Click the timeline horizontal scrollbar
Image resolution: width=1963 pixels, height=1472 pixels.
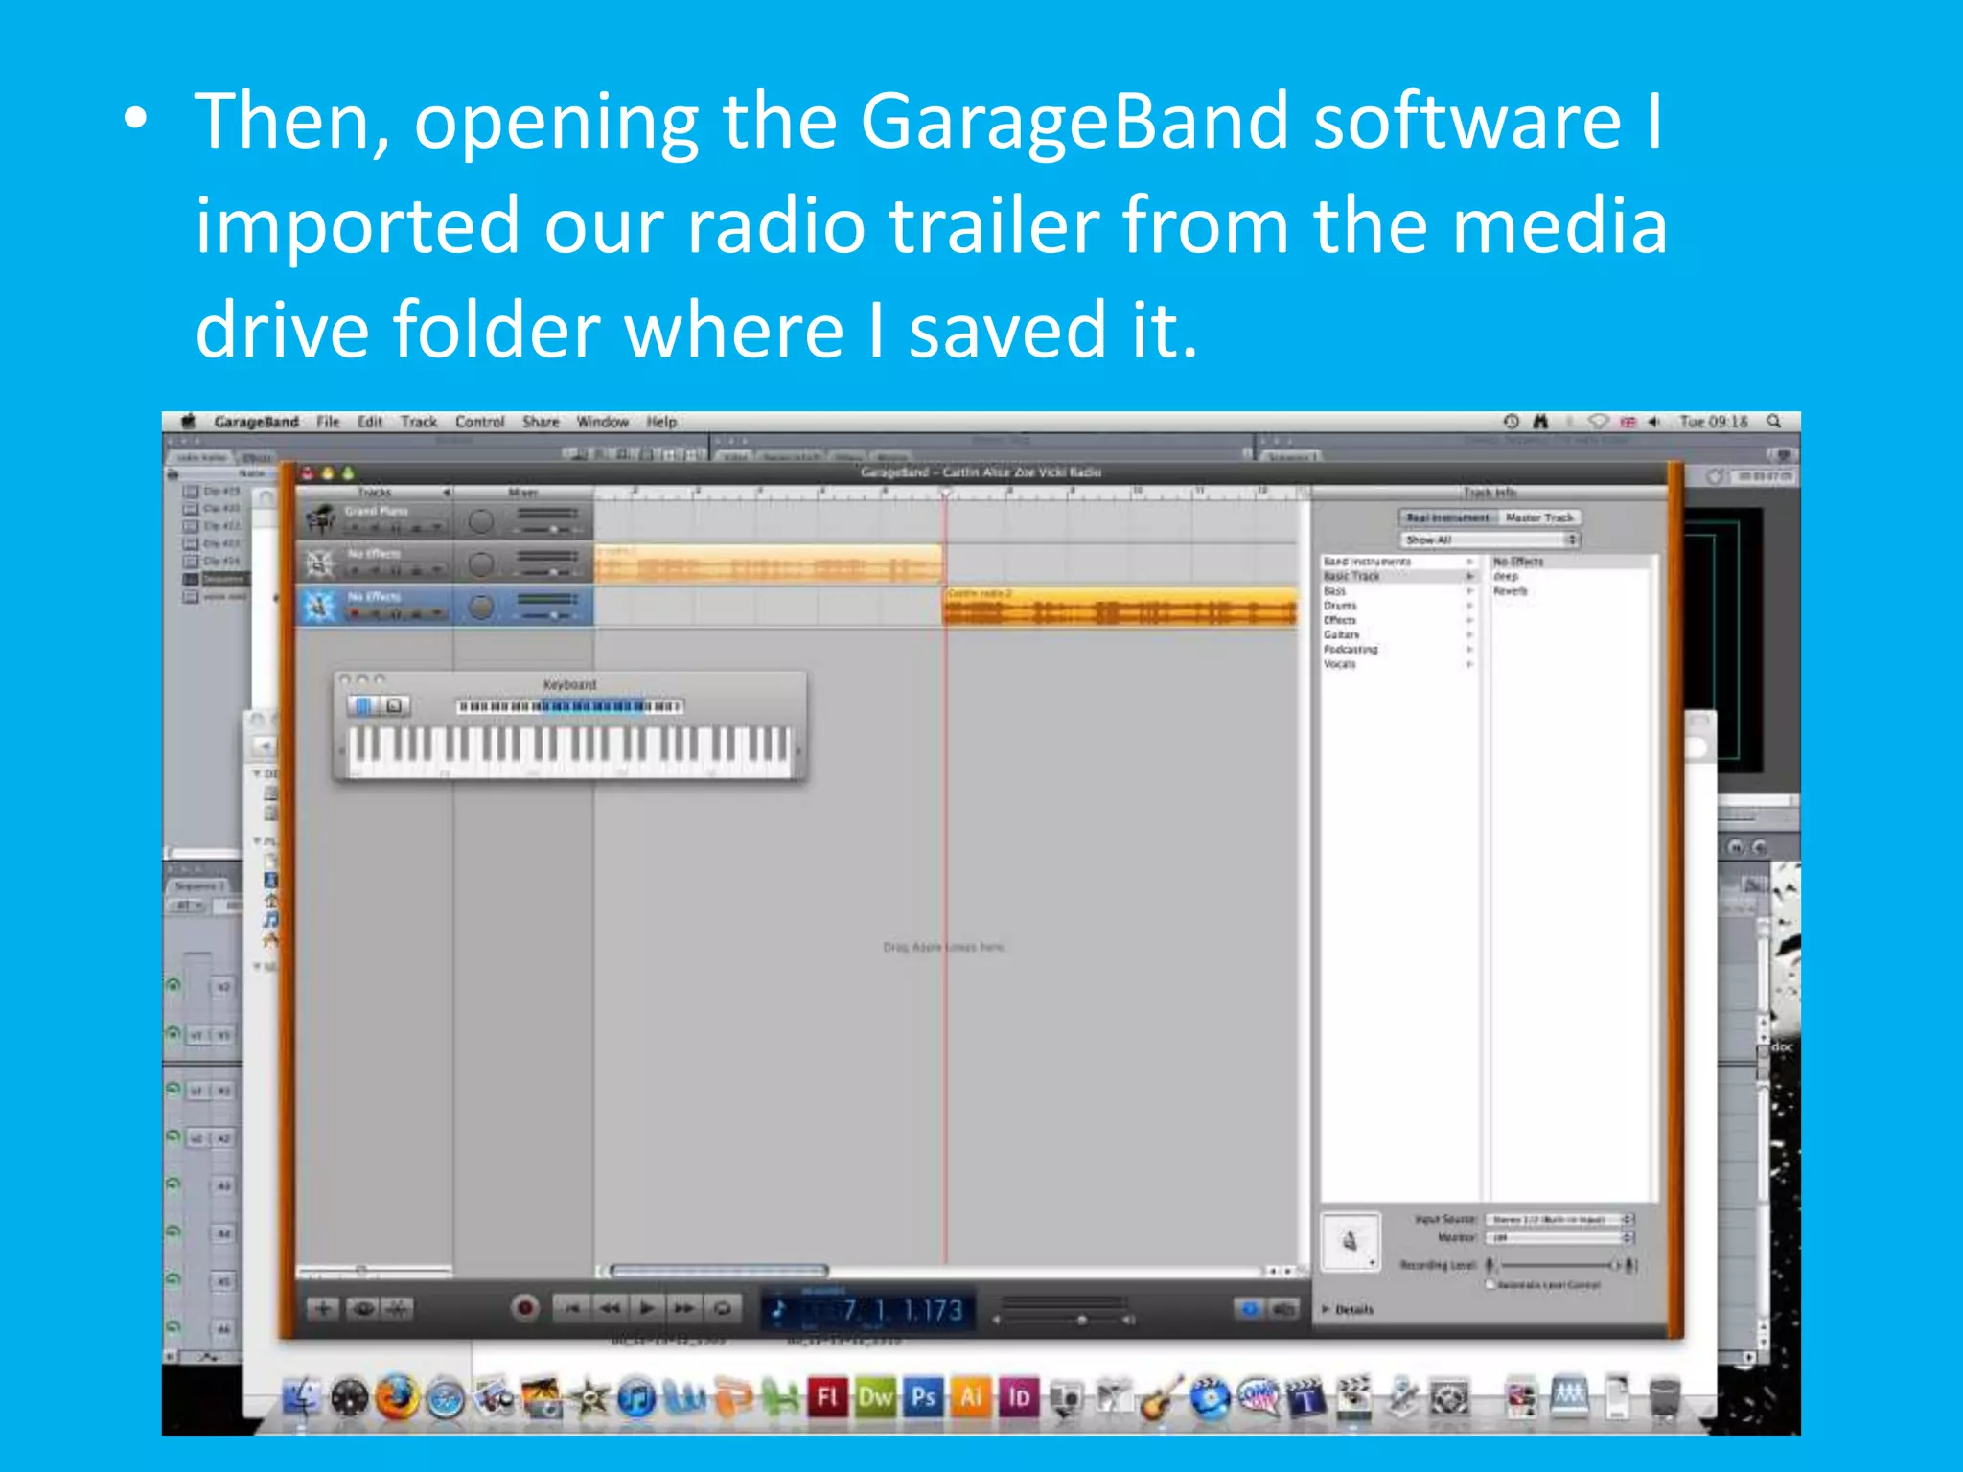coord(719,1271)
